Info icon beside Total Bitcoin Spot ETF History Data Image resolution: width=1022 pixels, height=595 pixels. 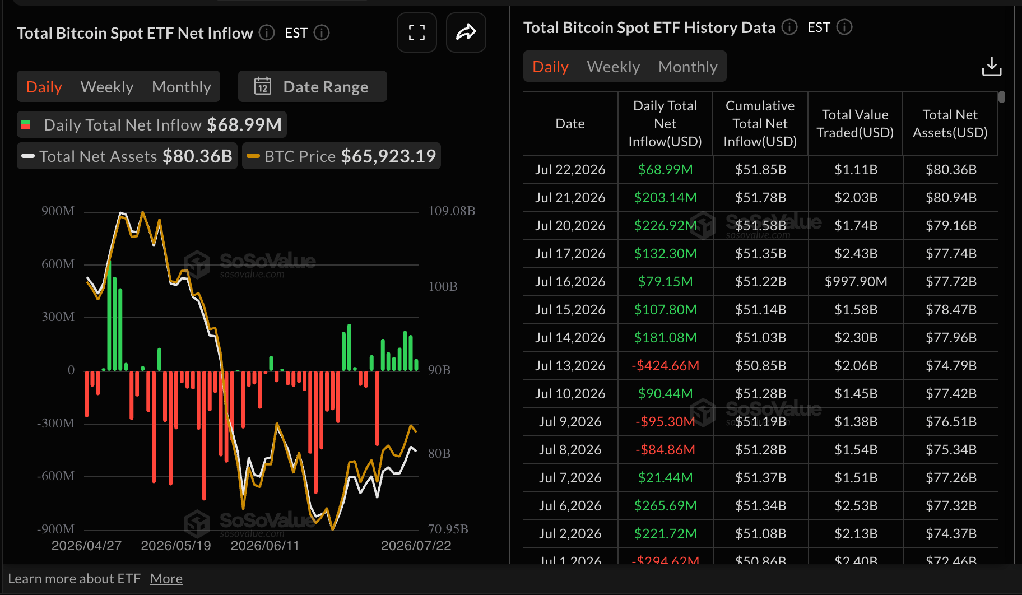click(789, 27)
